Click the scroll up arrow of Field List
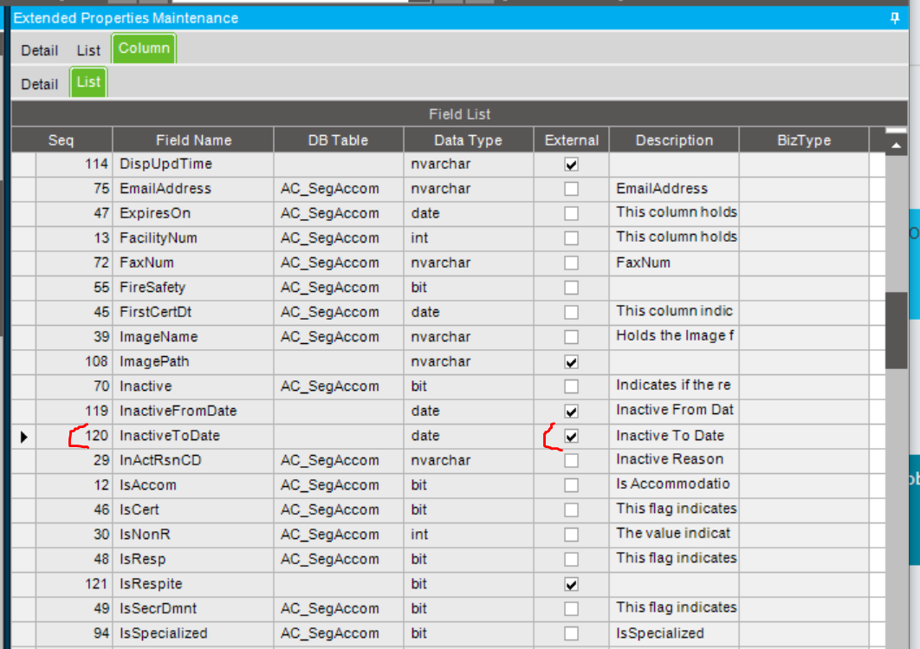Viewport: 920px width, 649px height. tap(896, 146)
